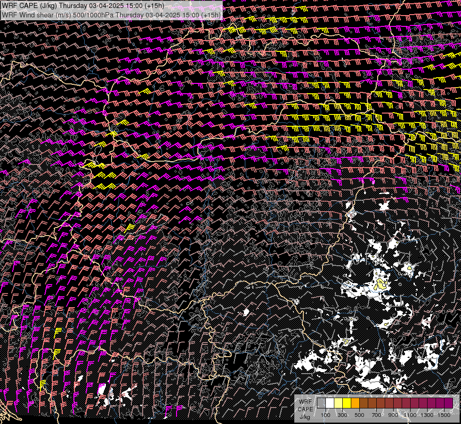
Task: Select the pale yellow CAPE legend swatch
Action: [x=339, y=403]
